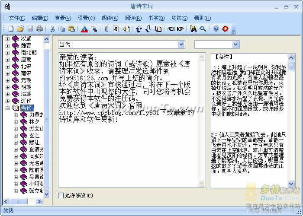Open the 皮肤(S) menu
The image size is (303, 216).
[179, 18]
